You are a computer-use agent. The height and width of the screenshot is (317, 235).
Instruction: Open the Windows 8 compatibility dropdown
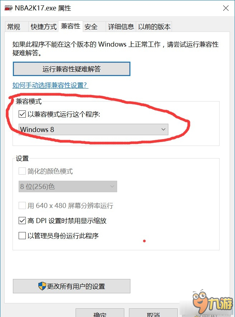tap(93, 129)
